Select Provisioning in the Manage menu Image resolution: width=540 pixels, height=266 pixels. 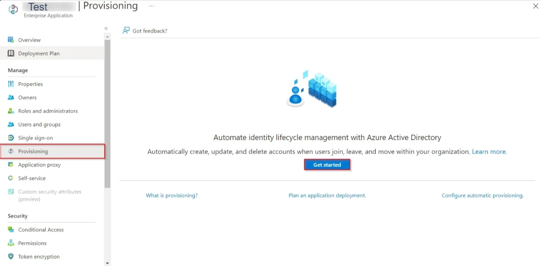[53, 151]
